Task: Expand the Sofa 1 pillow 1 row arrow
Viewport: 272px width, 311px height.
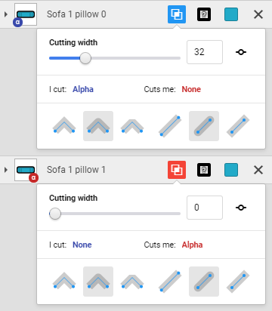Action: pyautogui.click(x=6, y=170)
